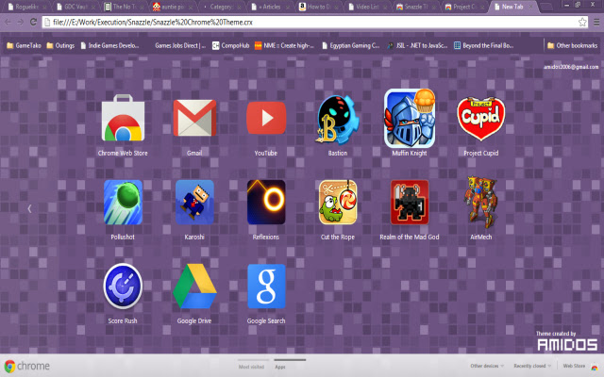Click the account email in corner
Image resolution: width=604 pixels, height=377 pixels.
pos(571,67)
